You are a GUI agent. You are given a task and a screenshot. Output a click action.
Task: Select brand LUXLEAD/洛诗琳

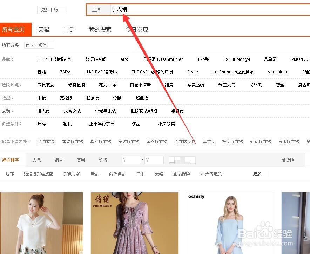click(101, 72)
